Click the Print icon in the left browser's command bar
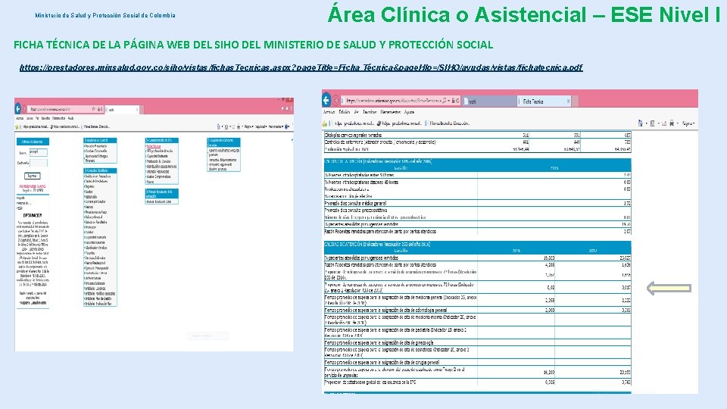727x409 pixels. (239, 126)
